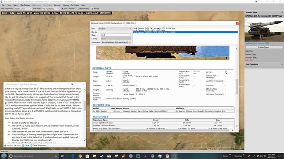This screenshot has height=159, width=284.
Task: Open the Windows Start button
Action: point(4,156)
